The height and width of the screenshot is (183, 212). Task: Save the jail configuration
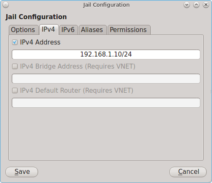pyautogui.click(x=22, y=172)
